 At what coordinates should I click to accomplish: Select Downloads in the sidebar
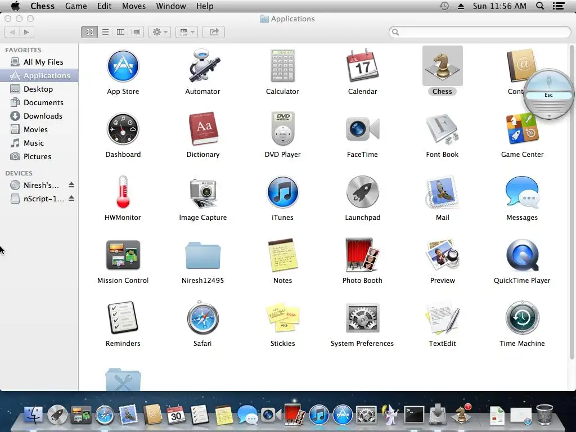(39, 116)
